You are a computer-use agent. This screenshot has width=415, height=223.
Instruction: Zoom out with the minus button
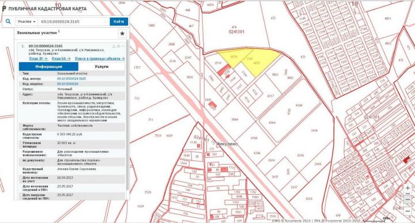(408, 200)
